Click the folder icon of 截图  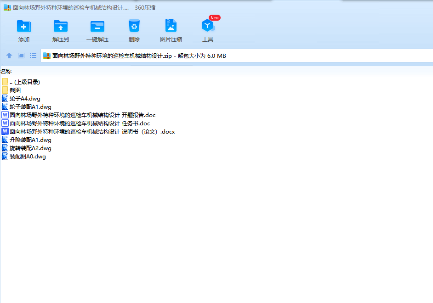pyautogui.click(x=5, y=90)
